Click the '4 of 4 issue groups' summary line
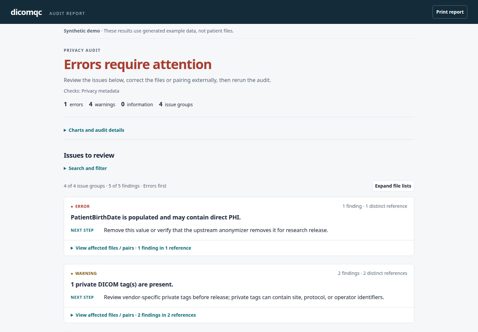The image size is (478, 332). click(x=115, y=186)
